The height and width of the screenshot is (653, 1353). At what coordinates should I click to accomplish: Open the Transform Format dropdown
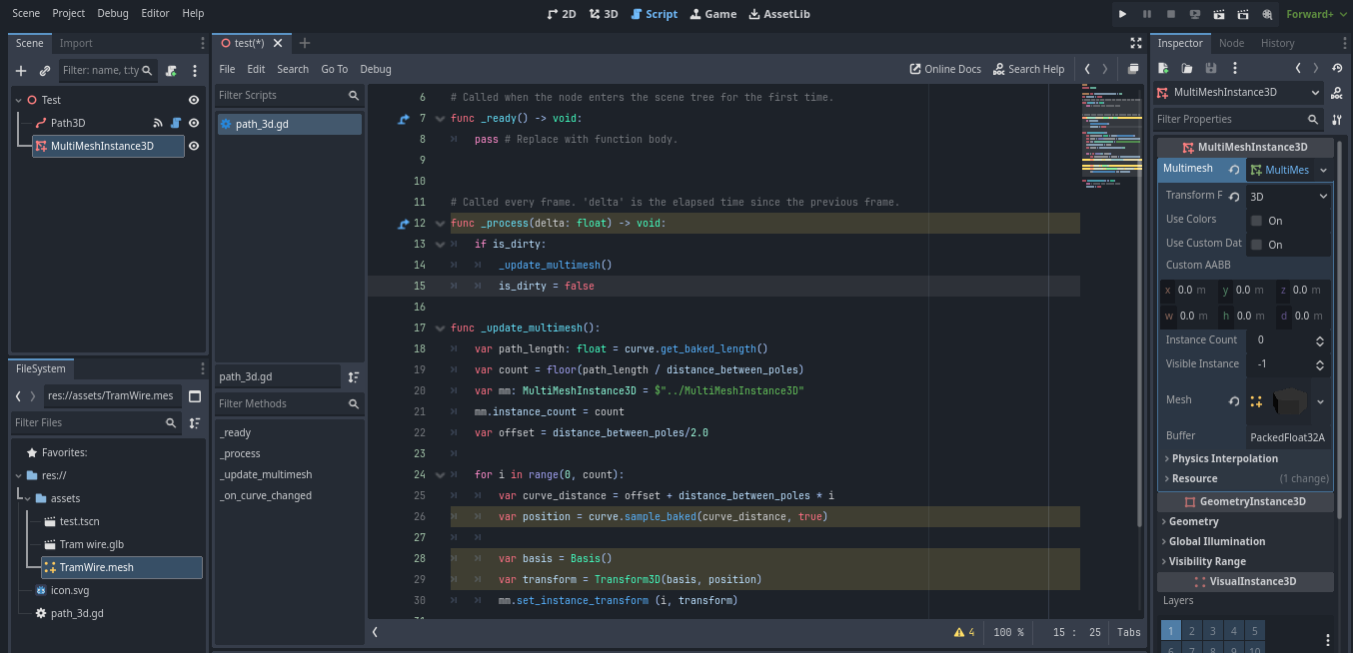pos(1289,197)
